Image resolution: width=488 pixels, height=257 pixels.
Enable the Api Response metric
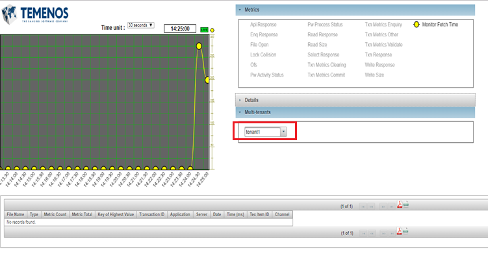click(263, 25)
